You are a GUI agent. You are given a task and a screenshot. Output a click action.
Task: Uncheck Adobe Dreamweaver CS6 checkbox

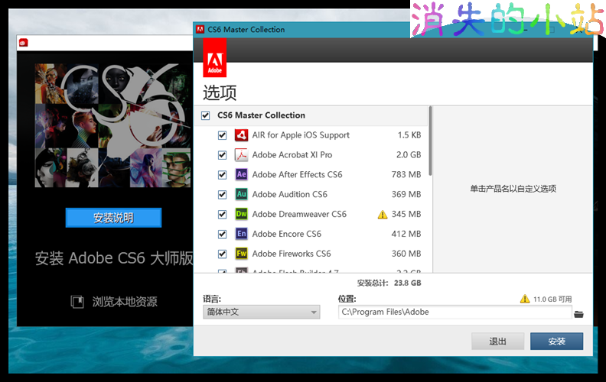pyautogui.click(x=222, y=214)
